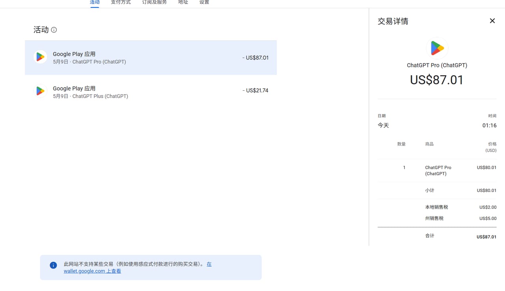Click the - US$87.01 amount in the list
The width and height of the screenshot is (505, 291).
(x=255, y=58)
